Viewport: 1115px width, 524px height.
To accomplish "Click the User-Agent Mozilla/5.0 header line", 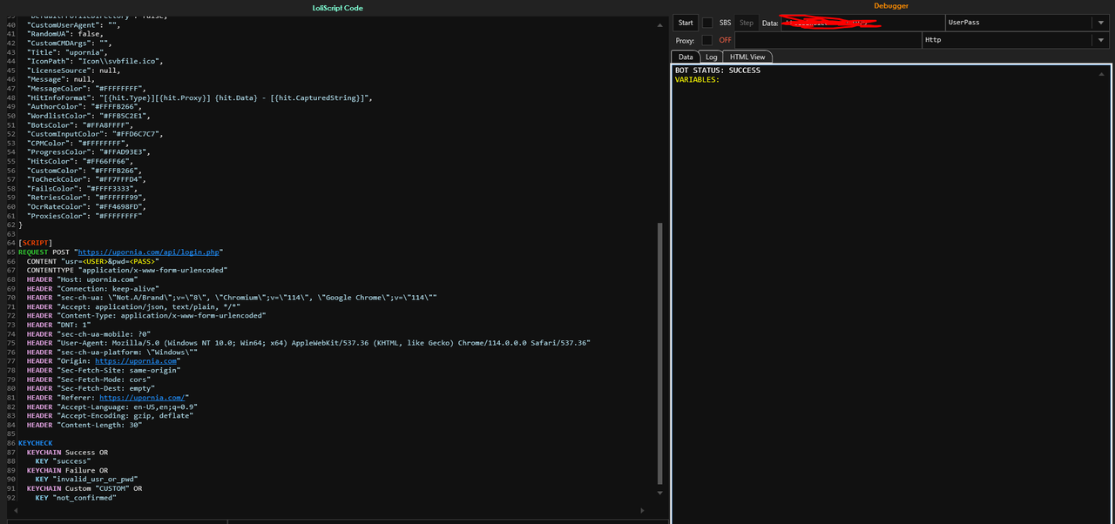I will tap(309, 343).
